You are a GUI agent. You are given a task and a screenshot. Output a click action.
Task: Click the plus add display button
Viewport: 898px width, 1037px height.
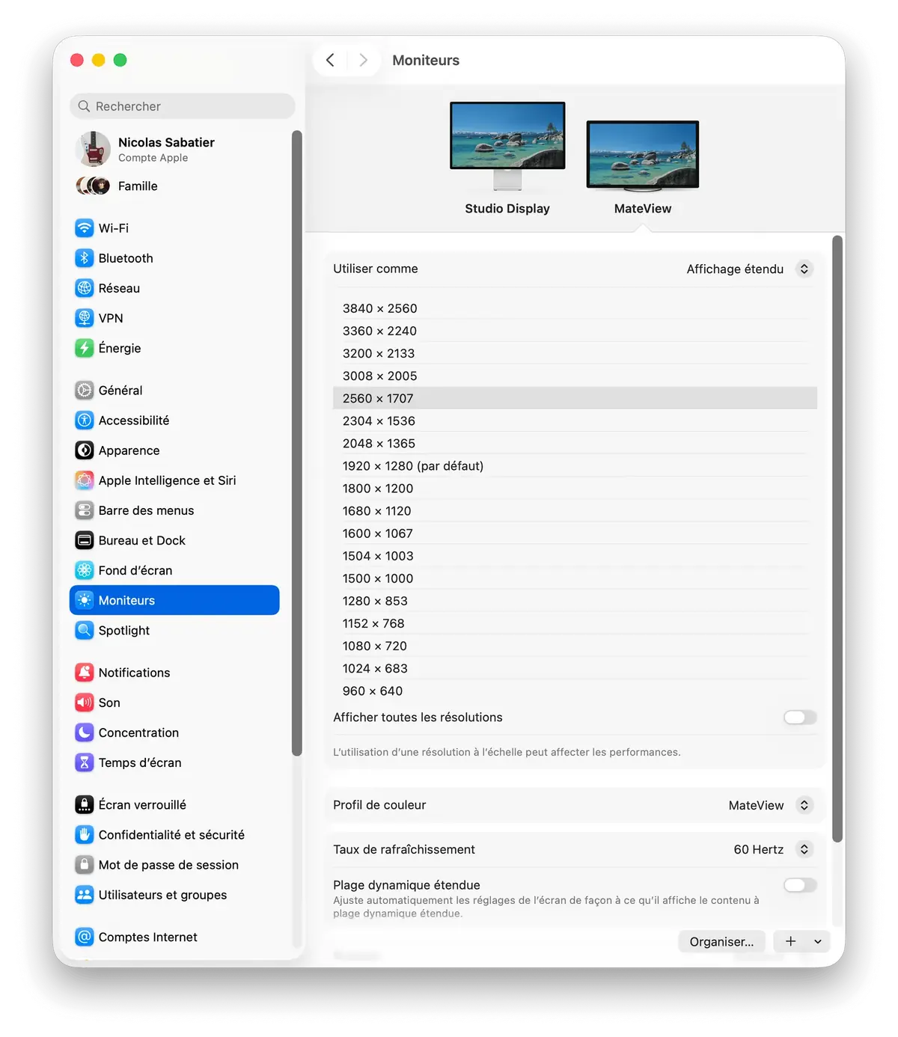pos(791,942)
